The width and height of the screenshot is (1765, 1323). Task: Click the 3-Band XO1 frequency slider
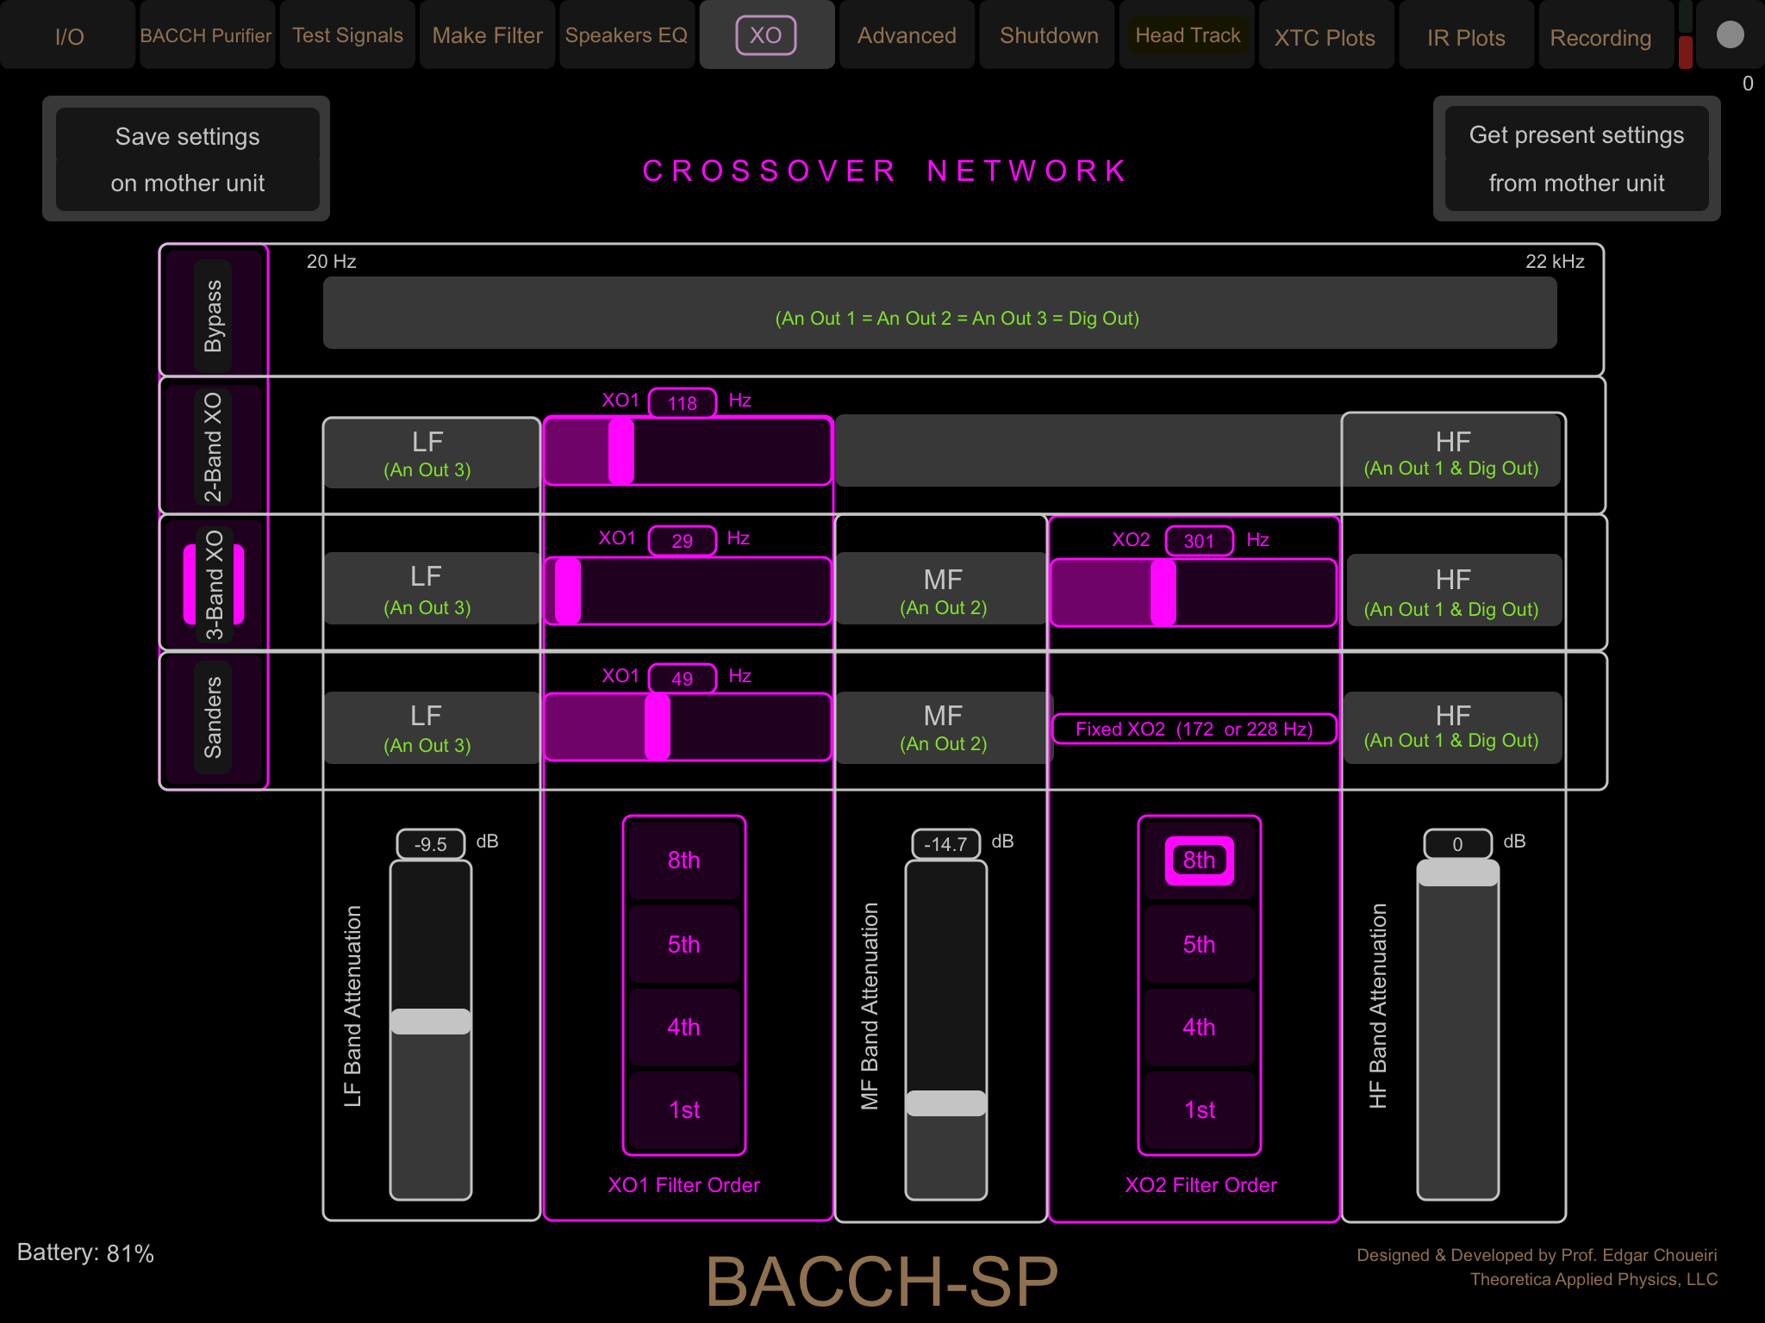point(688,590)
